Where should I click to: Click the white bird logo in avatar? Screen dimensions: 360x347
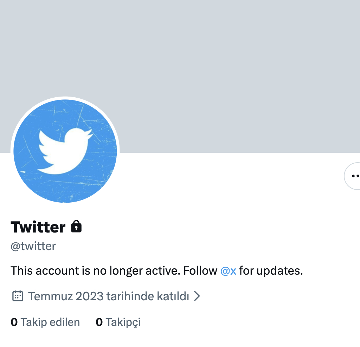pos(65,150)
